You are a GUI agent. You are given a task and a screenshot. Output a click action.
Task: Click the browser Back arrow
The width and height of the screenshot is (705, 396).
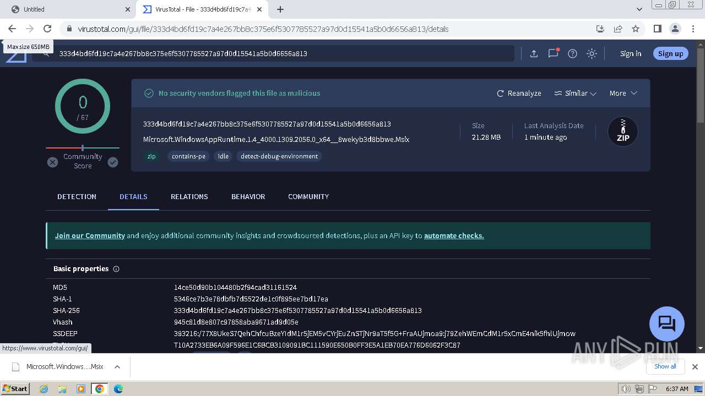12,29
